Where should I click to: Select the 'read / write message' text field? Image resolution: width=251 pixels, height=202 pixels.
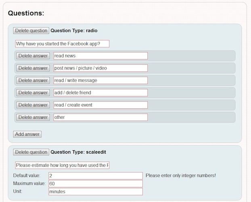click(100, 80)
